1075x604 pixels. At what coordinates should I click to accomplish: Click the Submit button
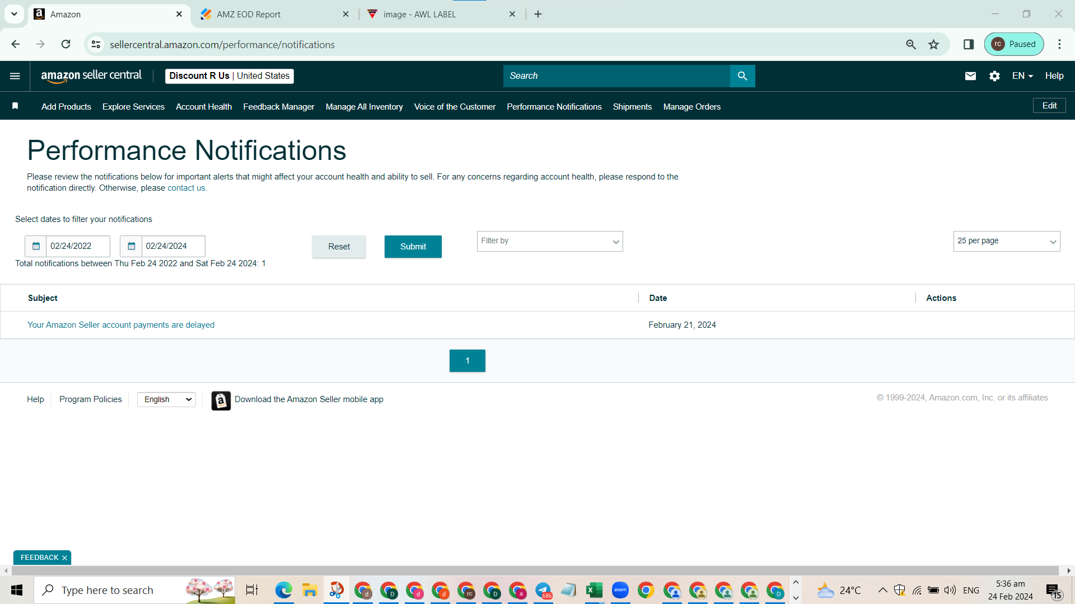point(413,247)
